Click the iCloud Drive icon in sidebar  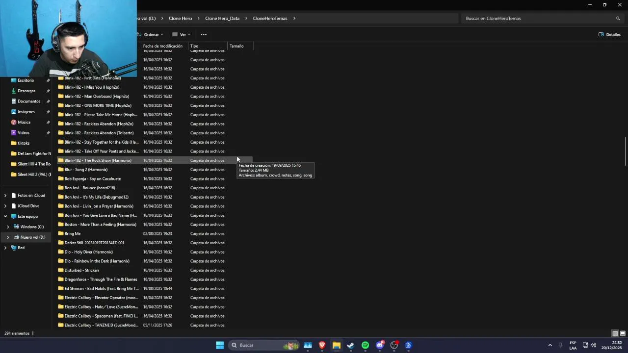pos(14,206)
